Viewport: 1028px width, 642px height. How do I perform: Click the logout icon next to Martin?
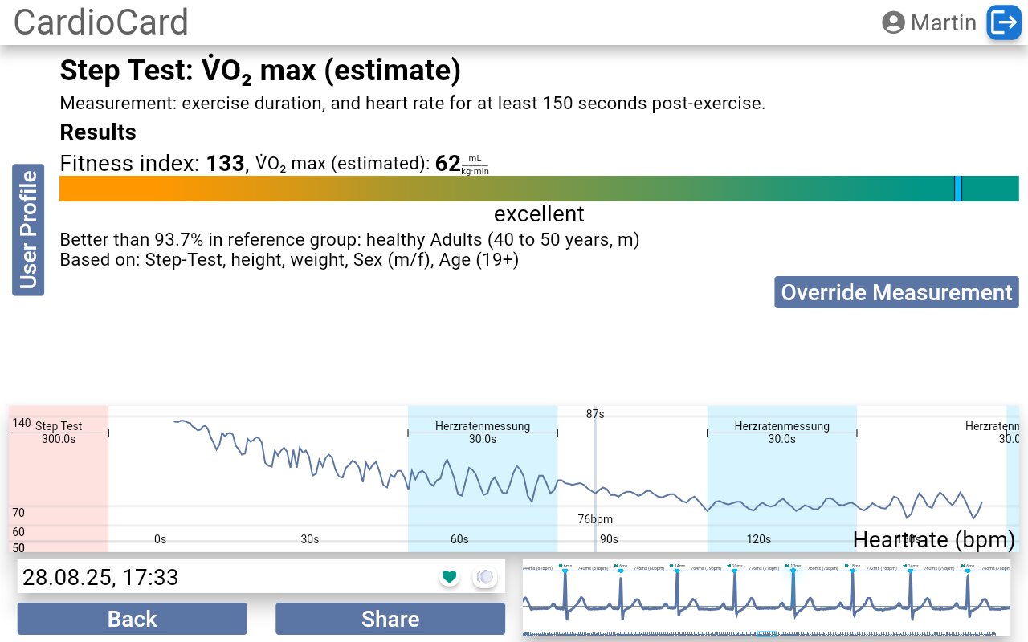tap(1003, 22)
